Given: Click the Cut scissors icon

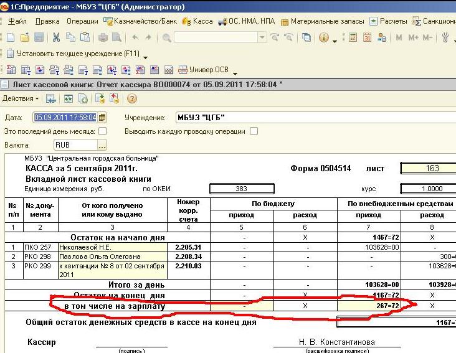Looking at the screenshot, I should click(x=56, y=37).
